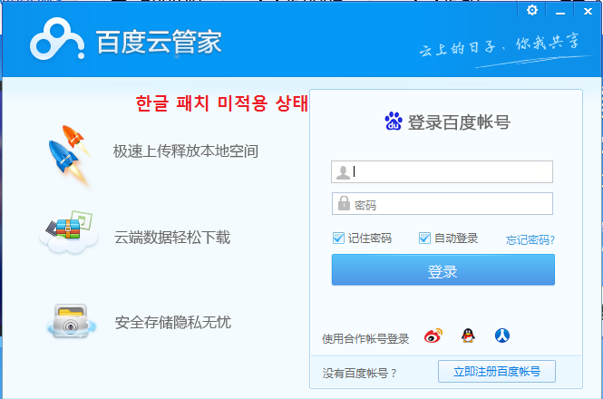Focus the 密码 password field
Image resolution: width=603 pixels, height=399 pixels.
click(443, 203)
